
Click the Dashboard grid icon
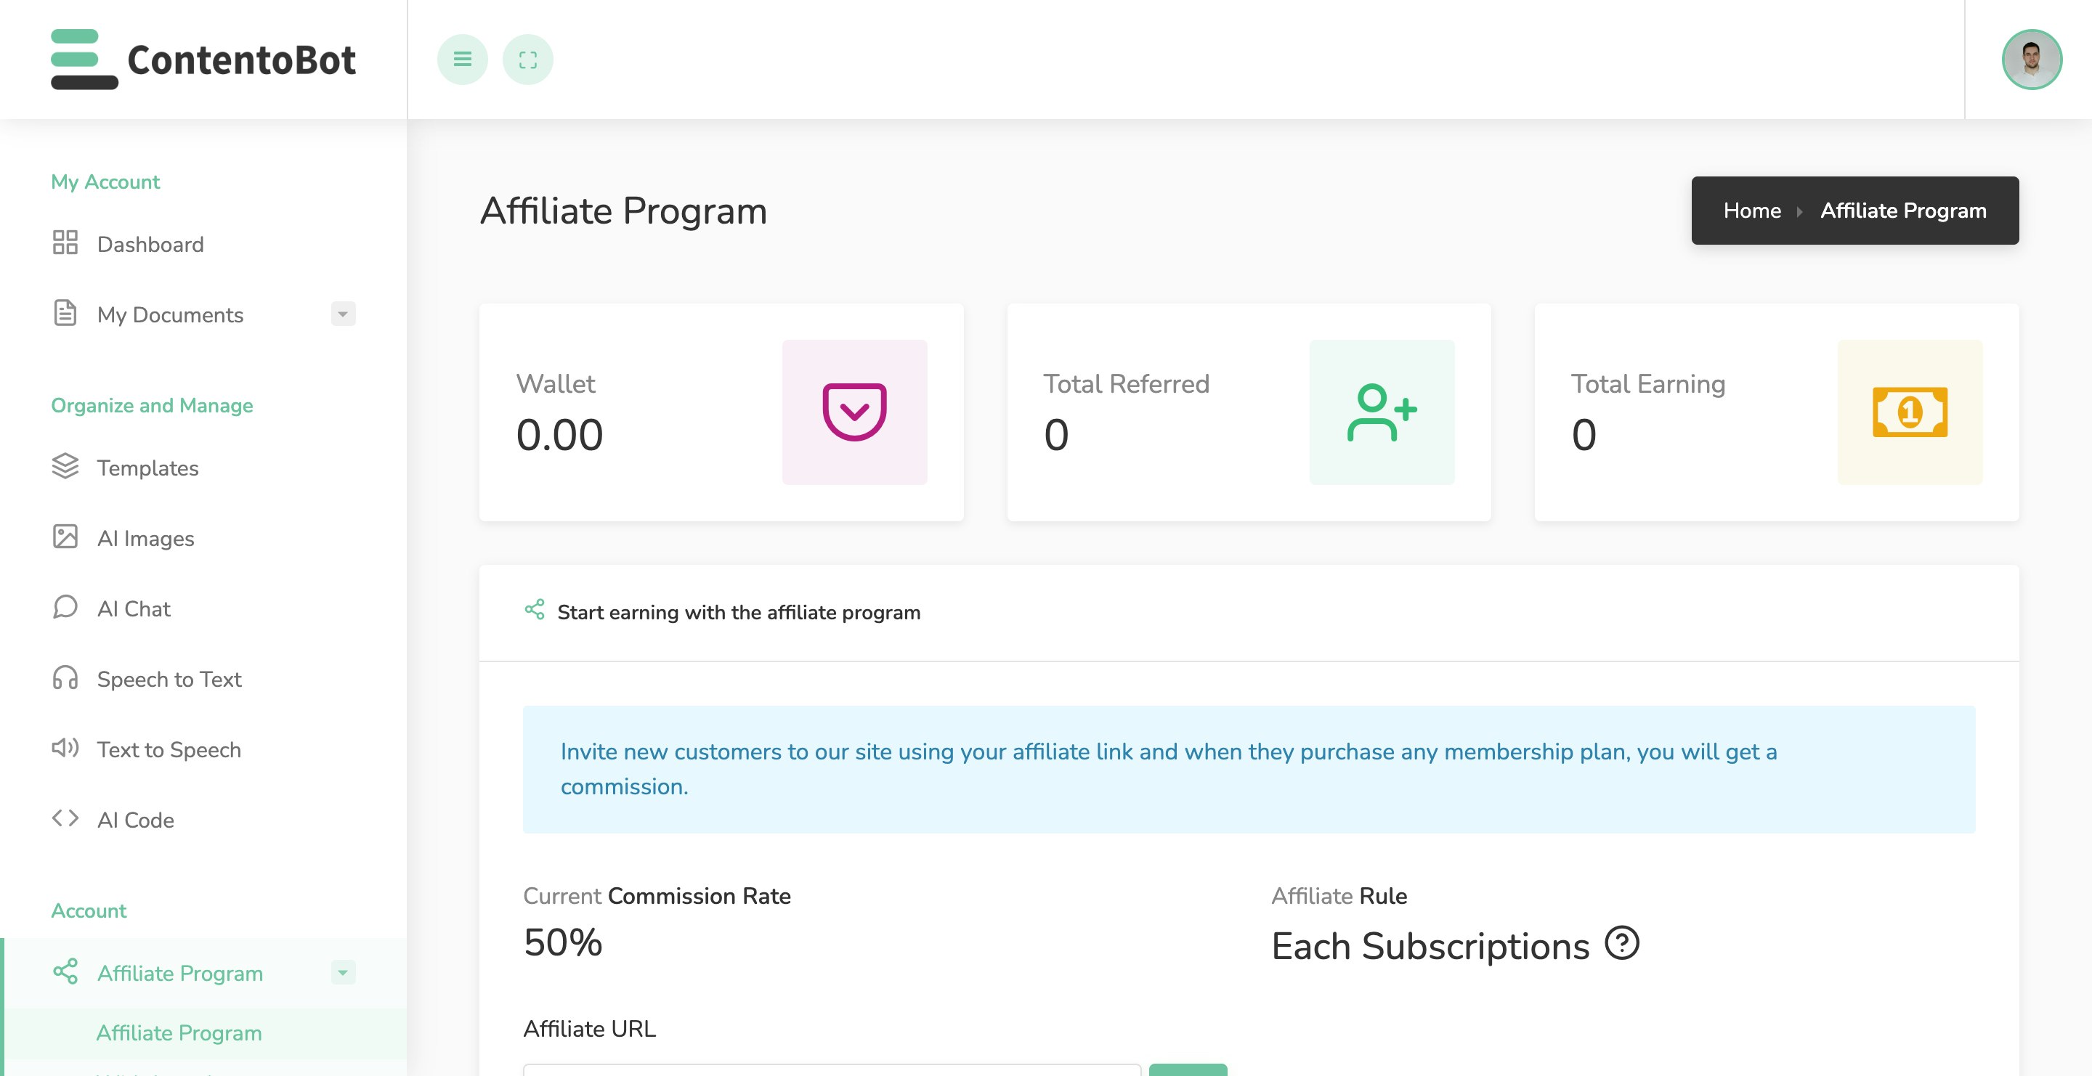click(65, 242)
